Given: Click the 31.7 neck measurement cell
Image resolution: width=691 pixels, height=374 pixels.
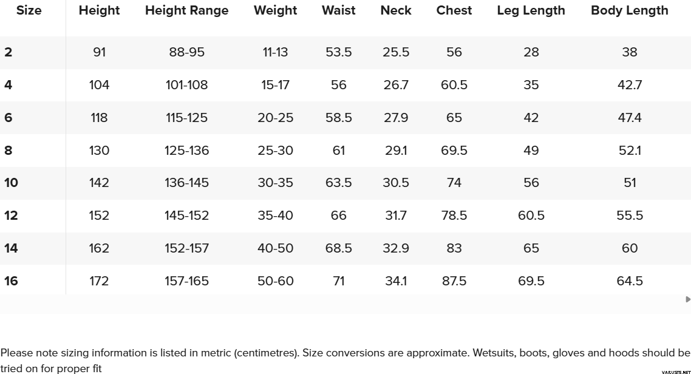Looking at the screenshot, I should 396,216.
